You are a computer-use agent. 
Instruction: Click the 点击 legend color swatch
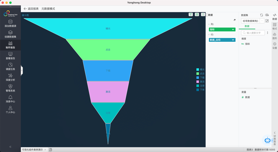coord(198,74)
